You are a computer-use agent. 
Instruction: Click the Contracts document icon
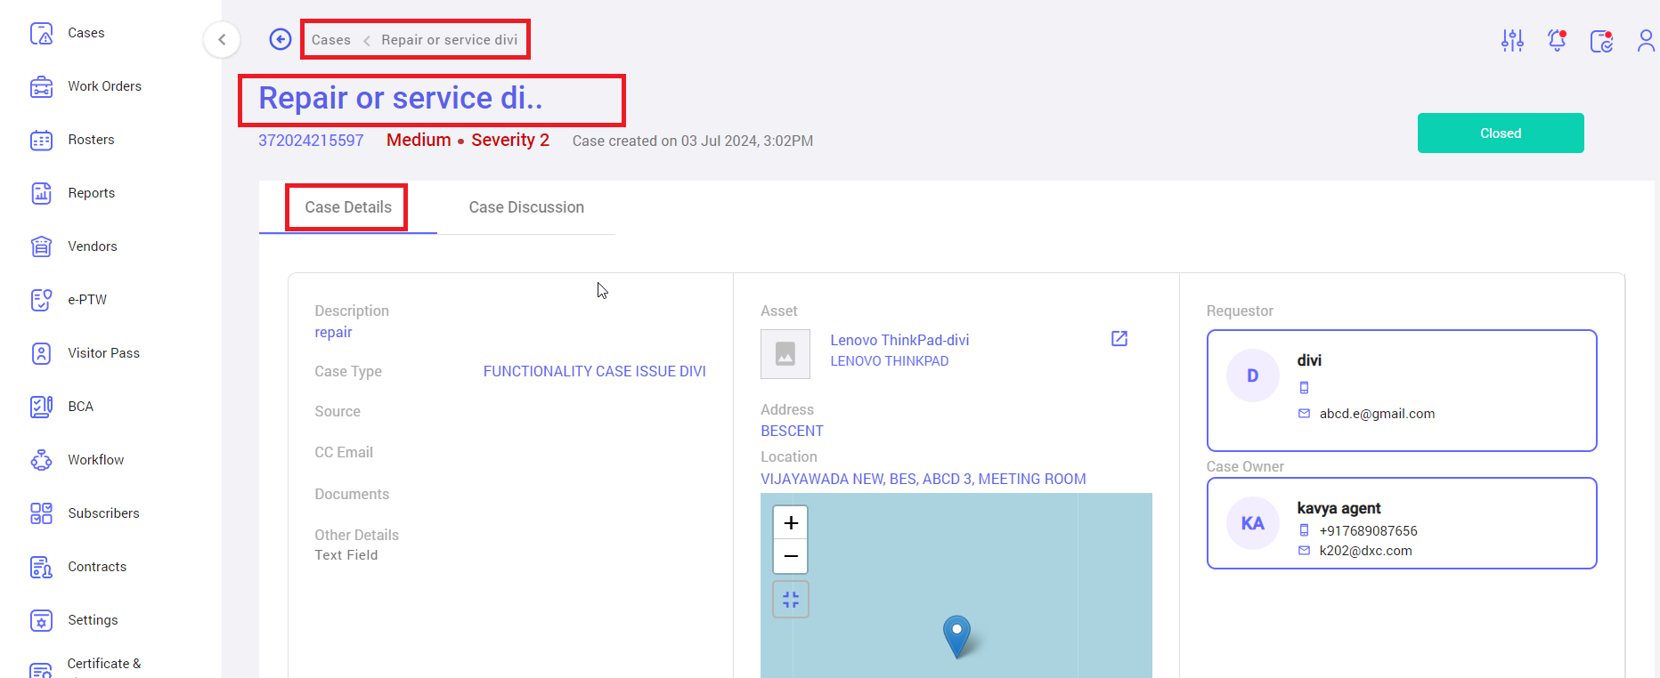point(42,567)
